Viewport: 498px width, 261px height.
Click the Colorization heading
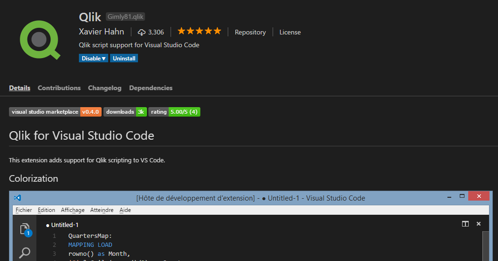point(34,178)
